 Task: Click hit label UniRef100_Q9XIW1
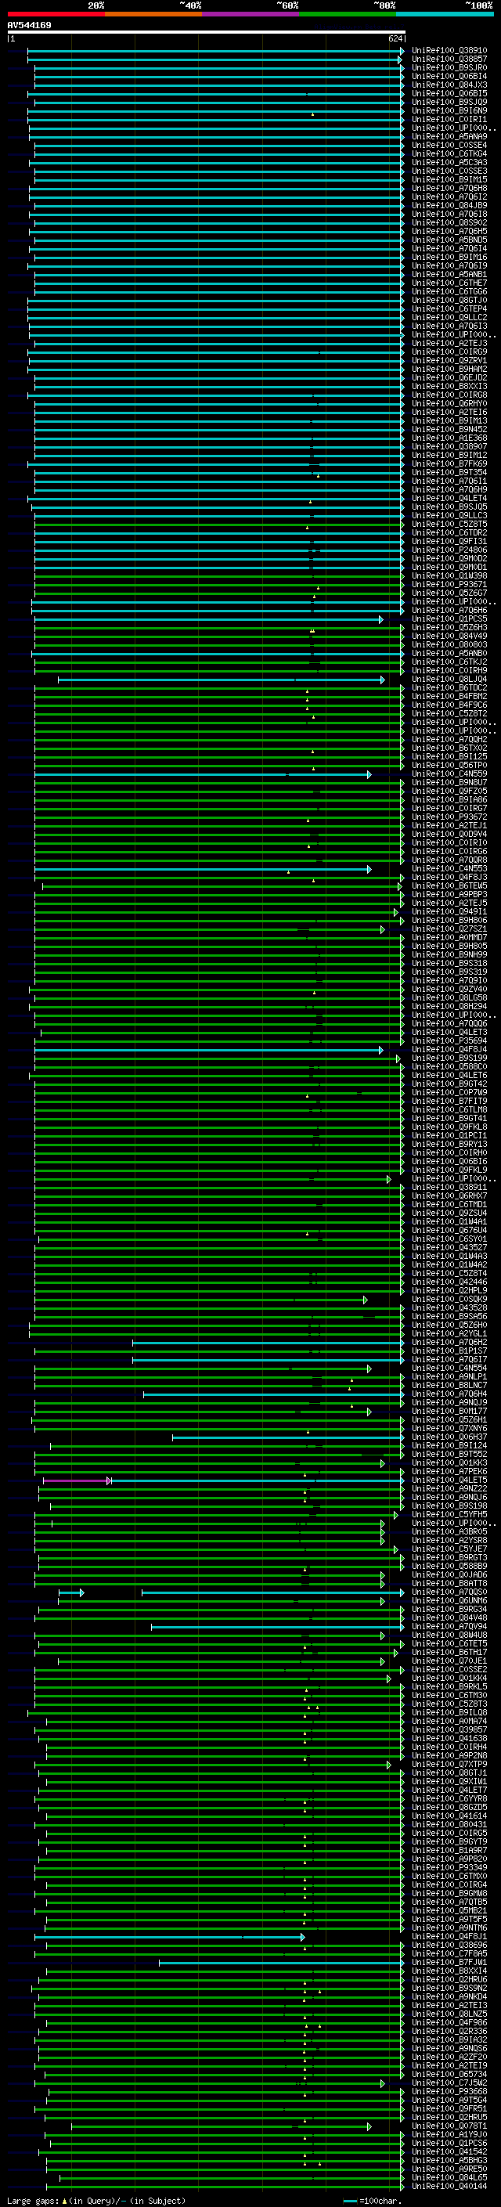click(x=449, y=1781)
